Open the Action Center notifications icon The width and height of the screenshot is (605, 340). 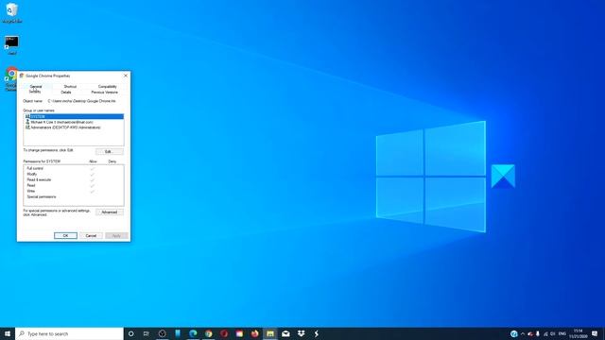click(595, 333)
